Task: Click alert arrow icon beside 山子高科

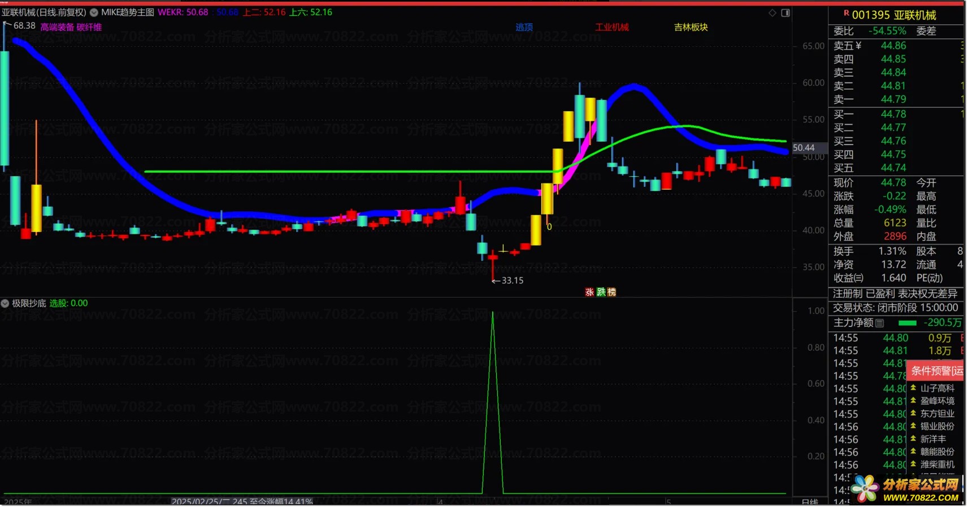Action: click(x=913, y=388)
